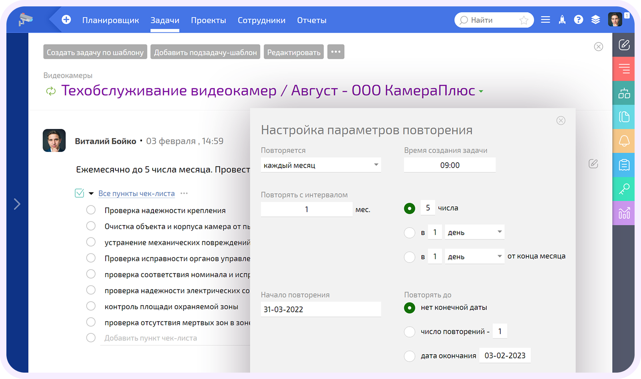Select 'дата окончания' end condition

(x=409, y=356)
